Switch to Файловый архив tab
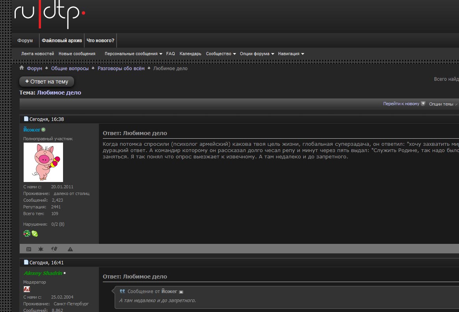The image size is (459, 312). pos(62,41)
